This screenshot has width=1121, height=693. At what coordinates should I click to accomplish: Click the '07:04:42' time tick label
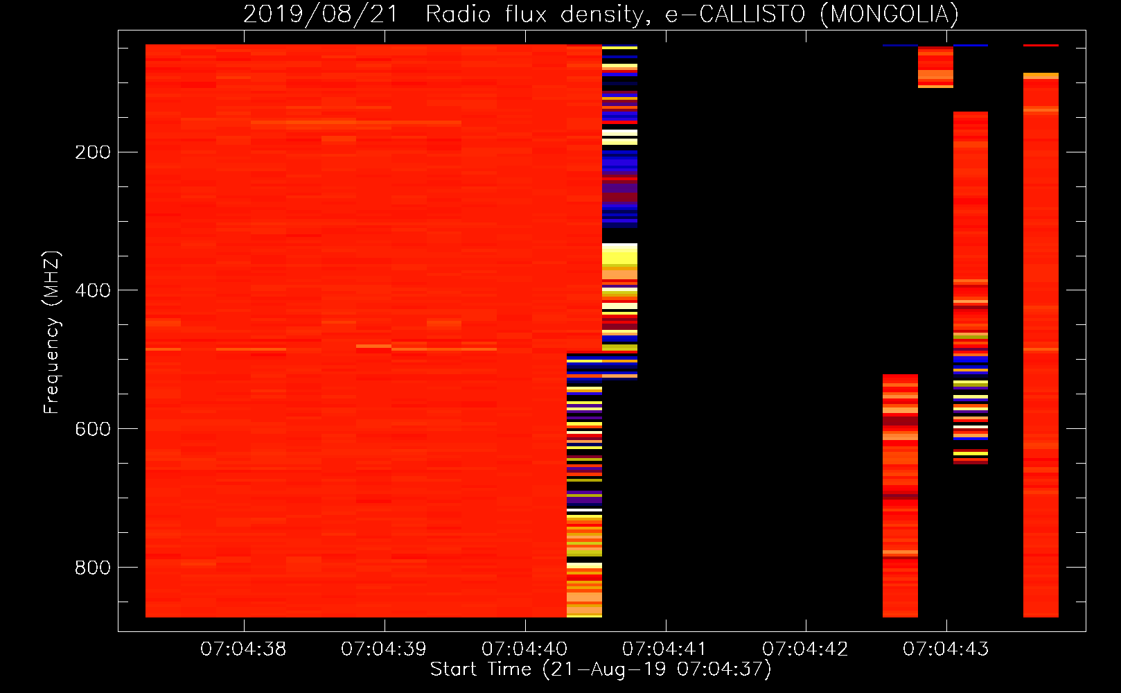tap(806, 649)
